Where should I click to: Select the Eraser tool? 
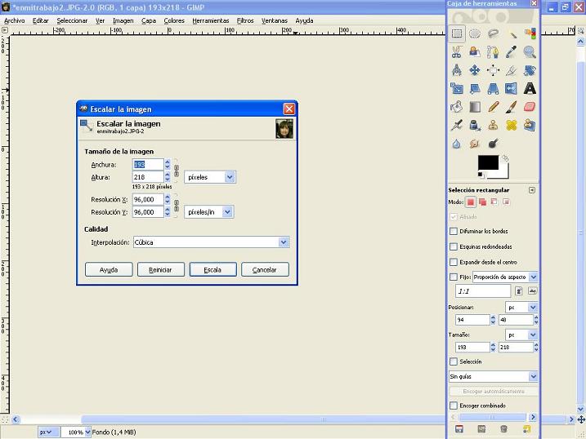[x=530, y=107]
